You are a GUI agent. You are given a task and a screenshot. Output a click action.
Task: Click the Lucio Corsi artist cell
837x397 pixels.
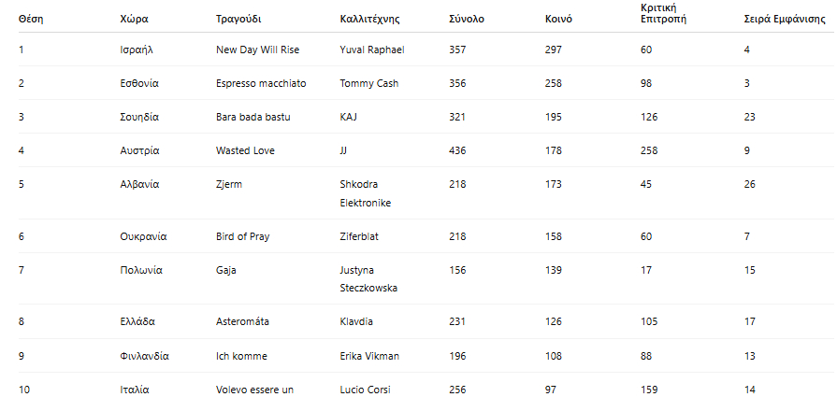365,389
